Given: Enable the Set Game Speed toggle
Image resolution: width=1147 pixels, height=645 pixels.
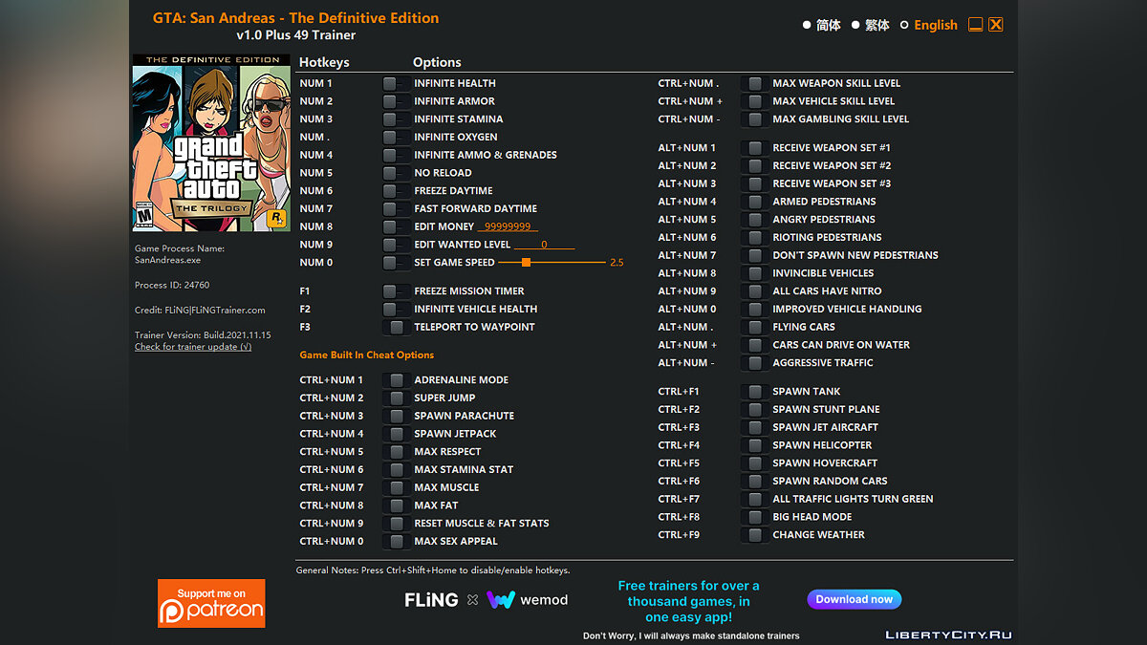Looking at the screenshot, I should [396, 263].
